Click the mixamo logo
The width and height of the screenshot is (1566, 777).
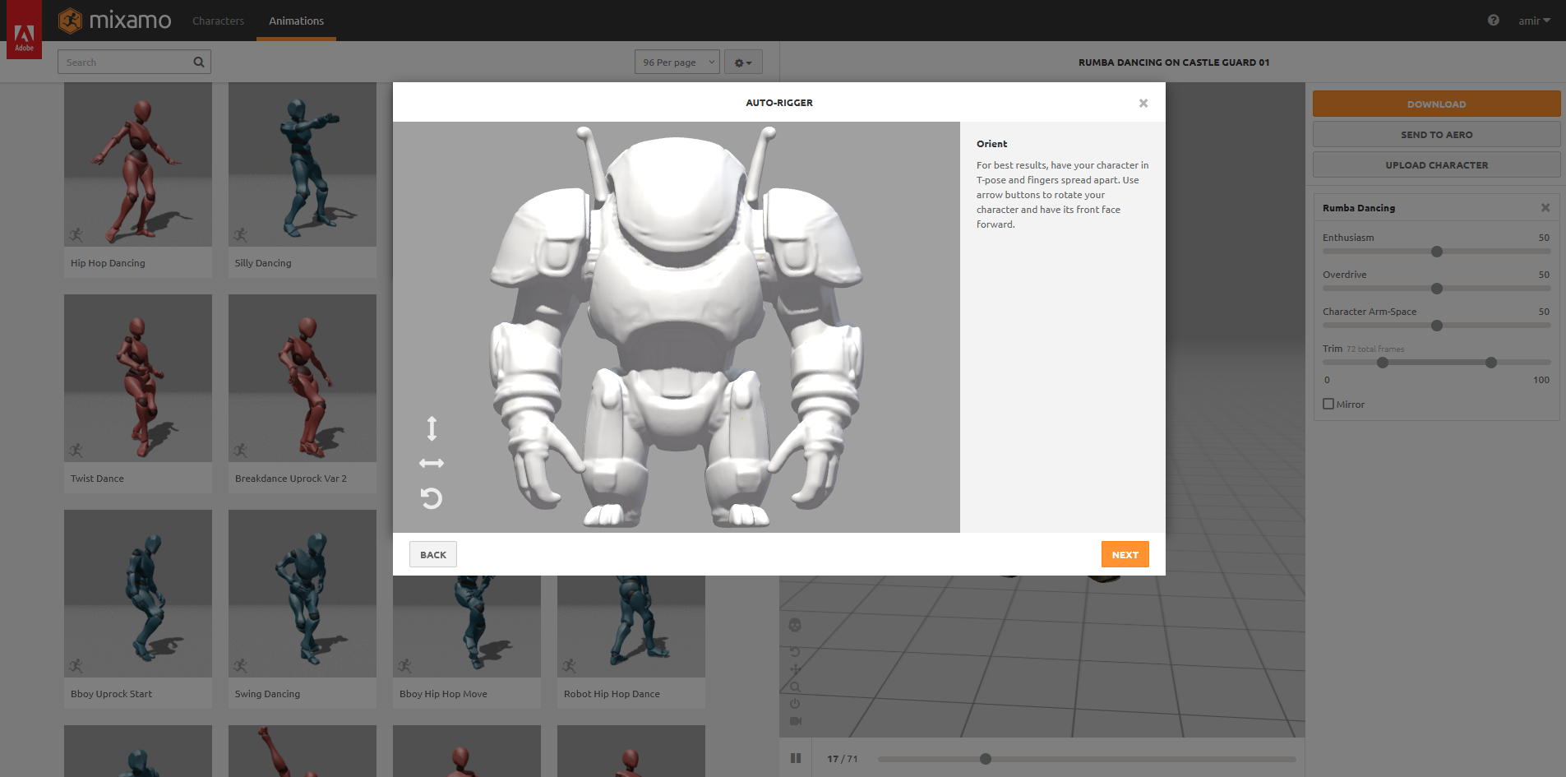[115, 21]
